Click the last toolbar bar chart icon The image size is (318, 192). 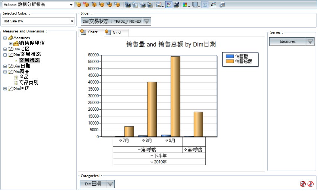pyautogui.click(x=222, y=4)
